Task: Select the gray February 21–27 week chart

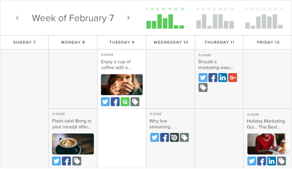Action: [264, 18]
